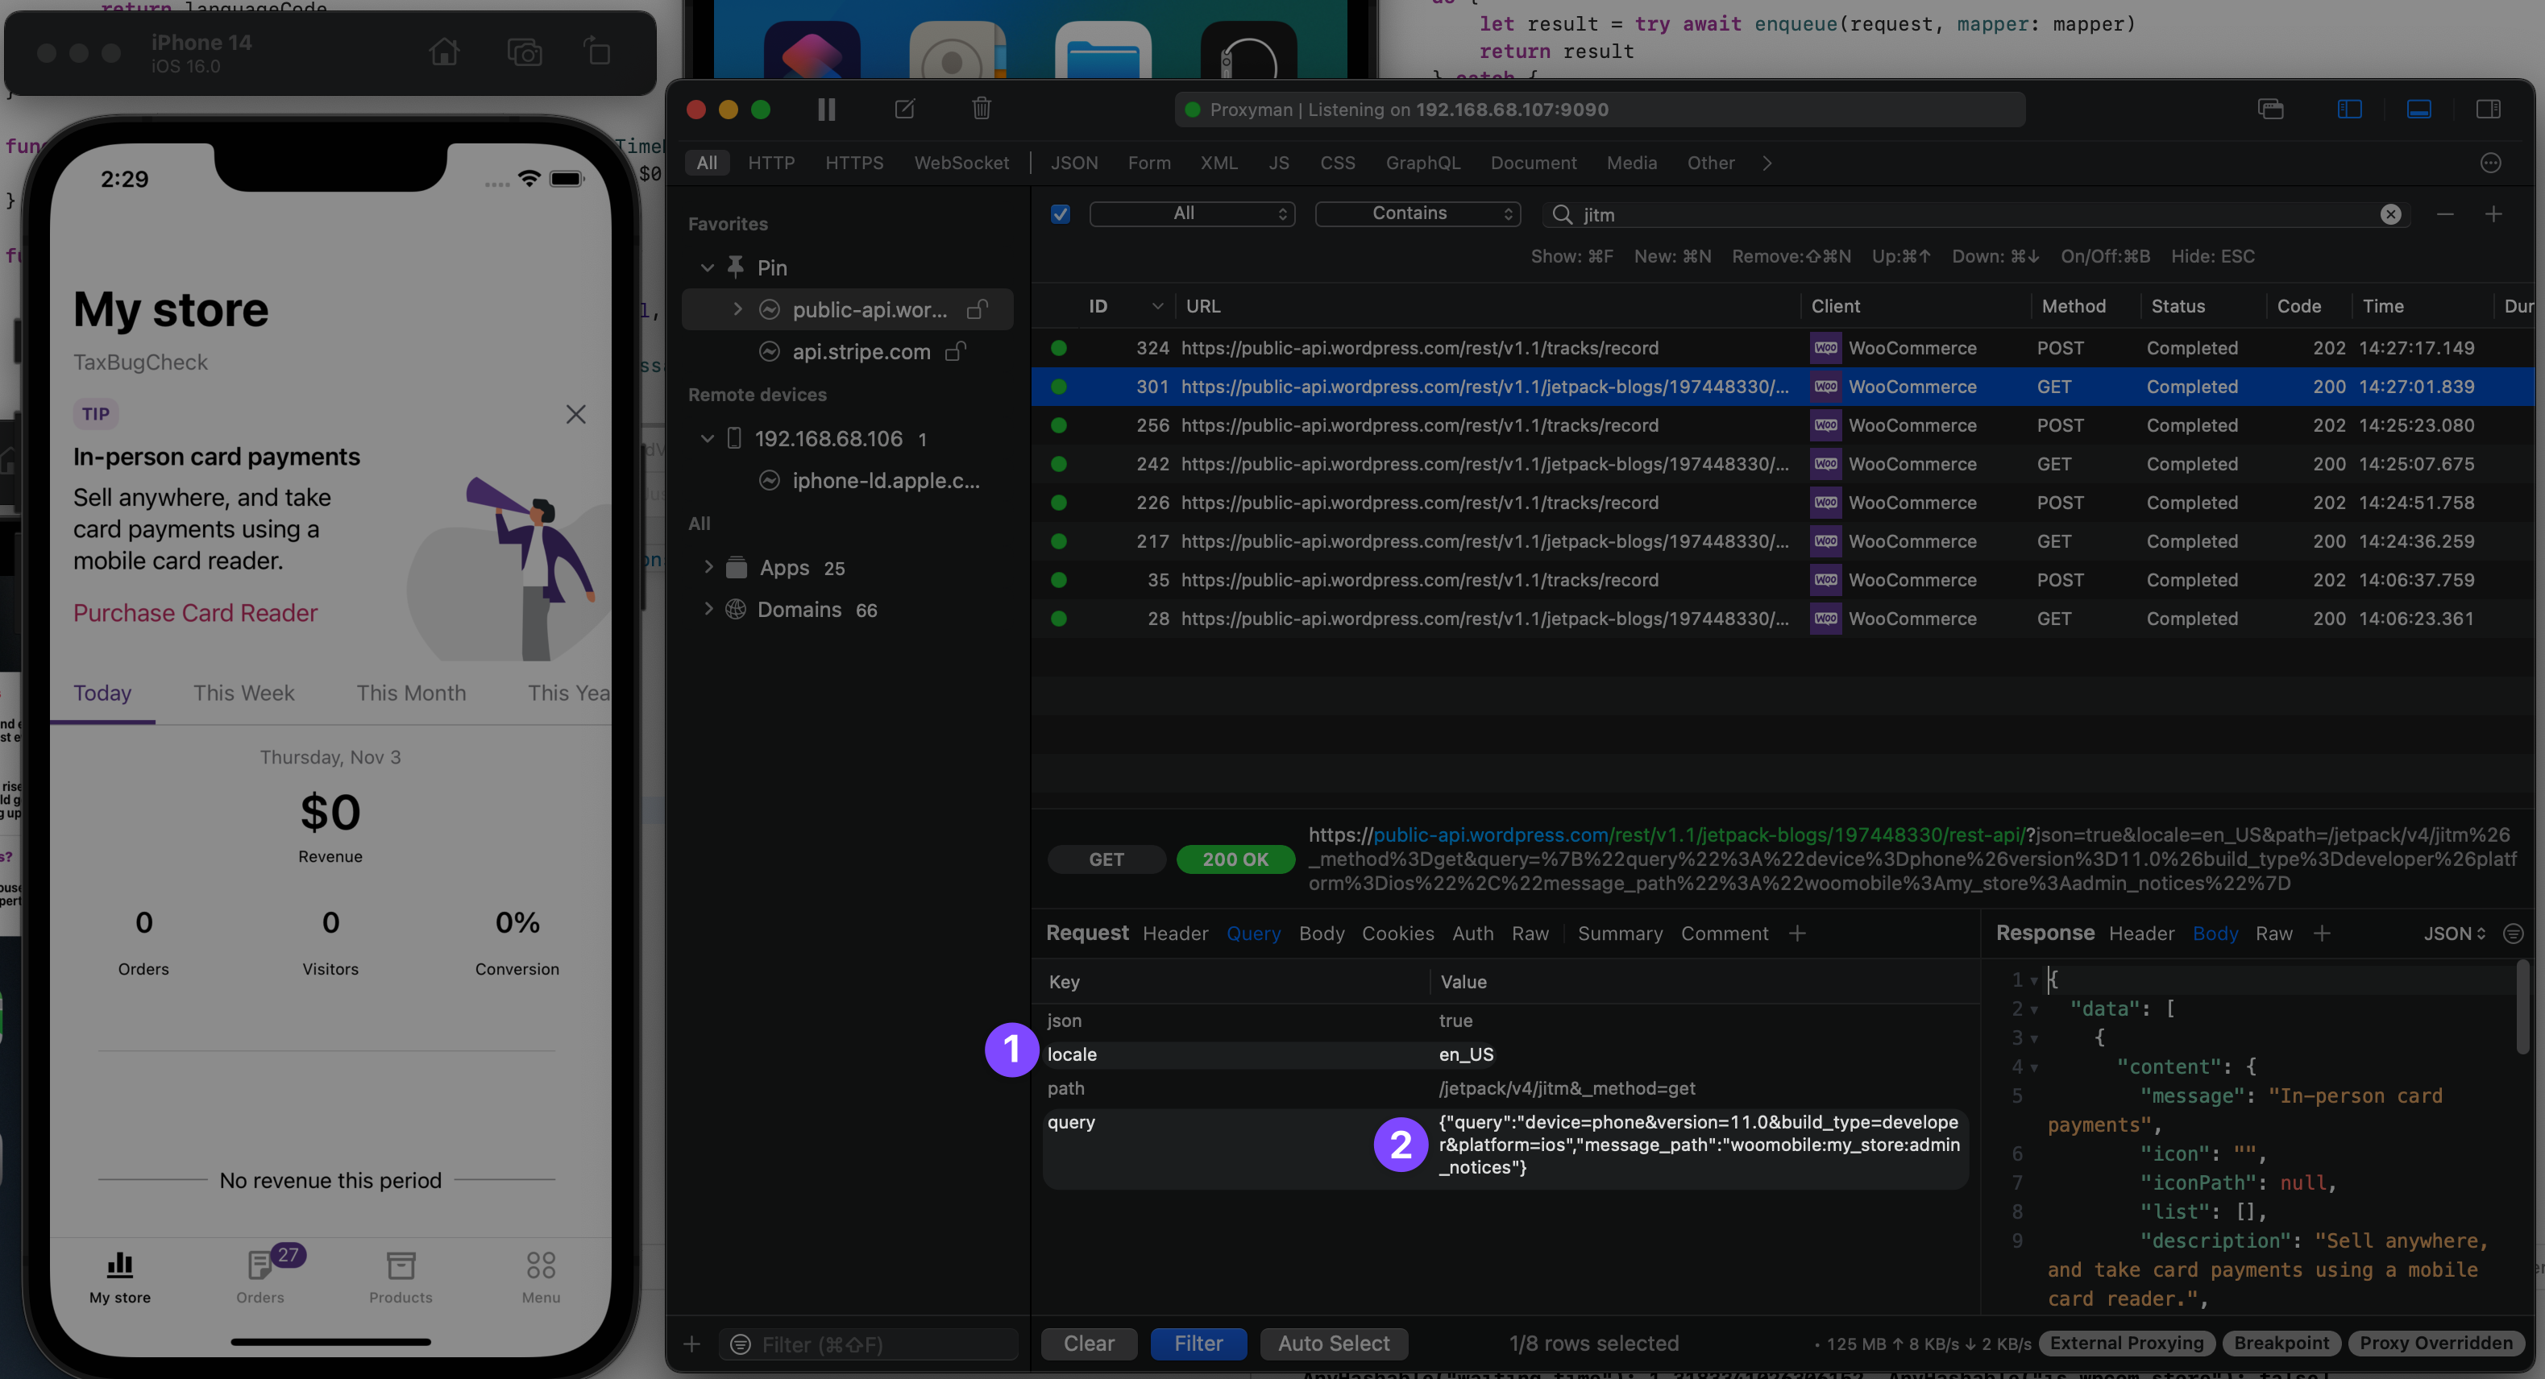Toggle External Proxying in status bar
Screen dimensions: 2545x1379
pos(2126,1344)
